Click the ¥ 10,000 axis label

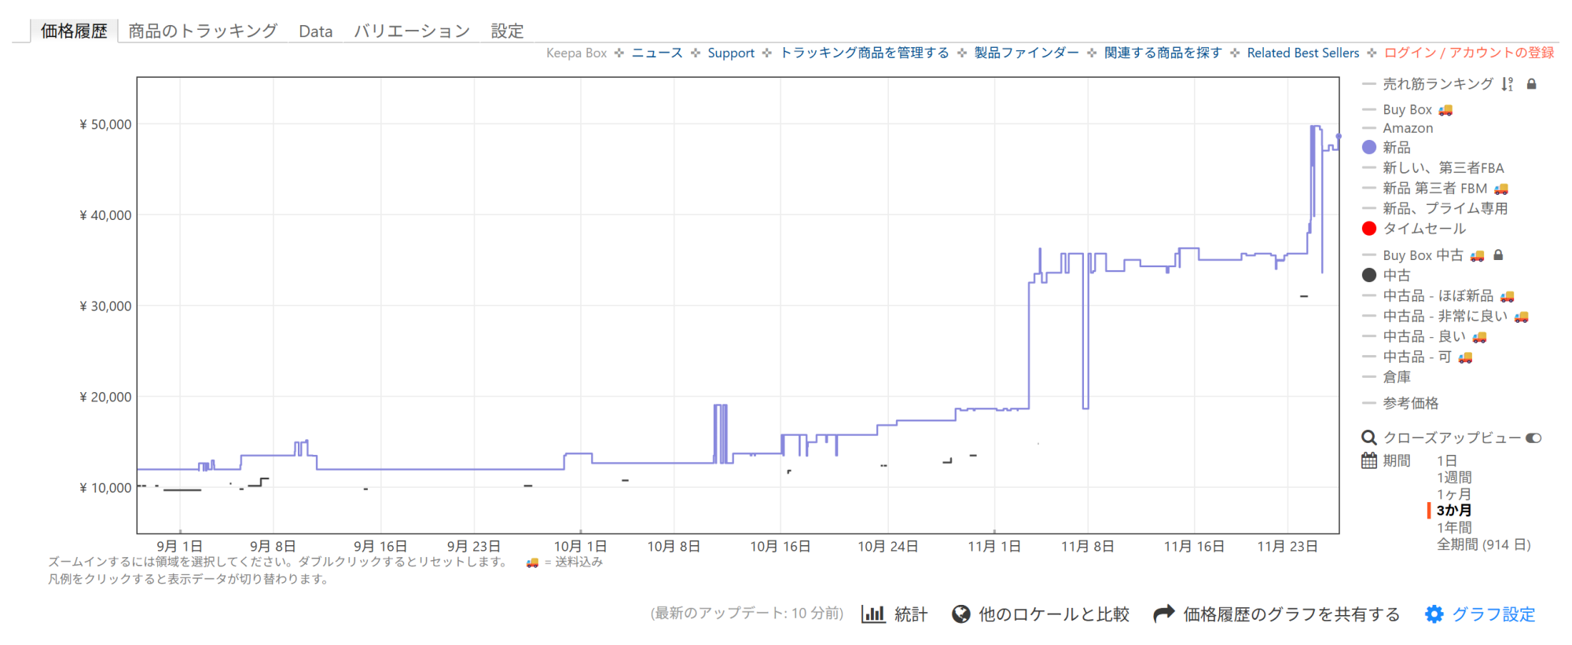(105, 488)
